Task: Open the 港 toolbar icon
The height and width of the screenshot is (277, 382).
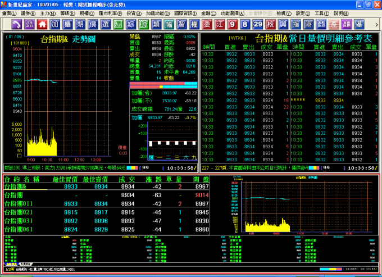Action: point(308,24)
